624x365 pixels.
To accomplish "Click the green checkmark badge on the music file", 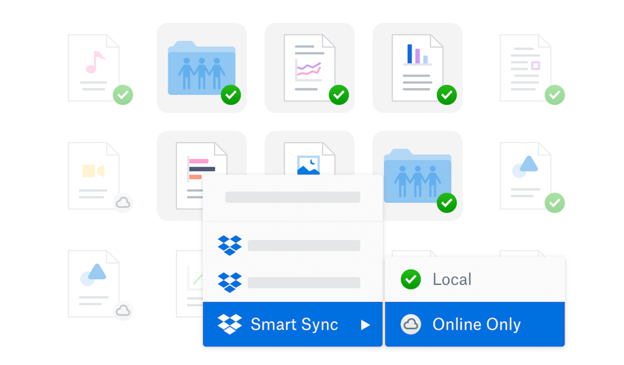I will (x=123, y=95).
